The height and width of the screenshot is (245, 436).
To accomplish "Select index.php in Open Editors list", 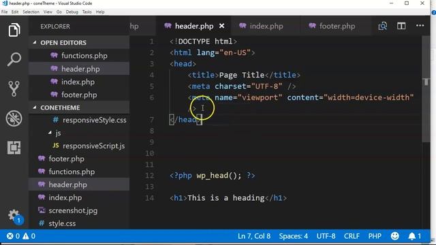I will point(79,82).
